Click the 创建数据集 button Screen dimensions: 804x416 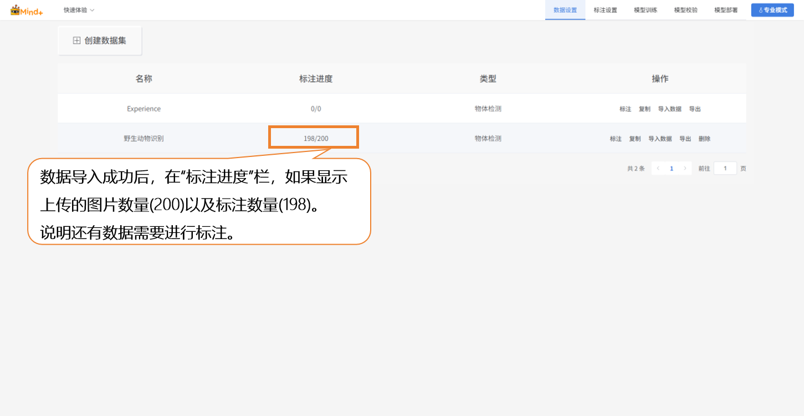[100, 40]
